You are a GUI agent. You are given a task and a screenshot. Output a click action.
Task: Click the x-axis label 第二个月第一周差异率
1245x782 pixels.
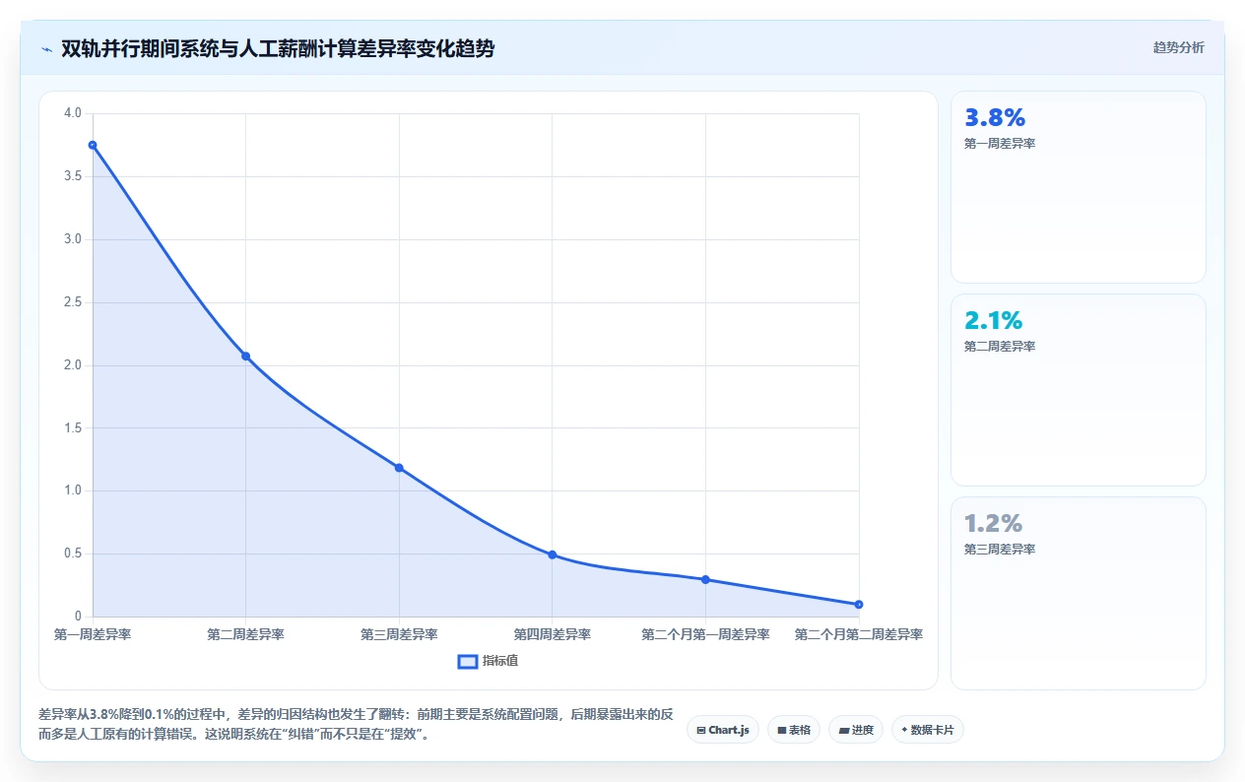click(x=705, y=634)
